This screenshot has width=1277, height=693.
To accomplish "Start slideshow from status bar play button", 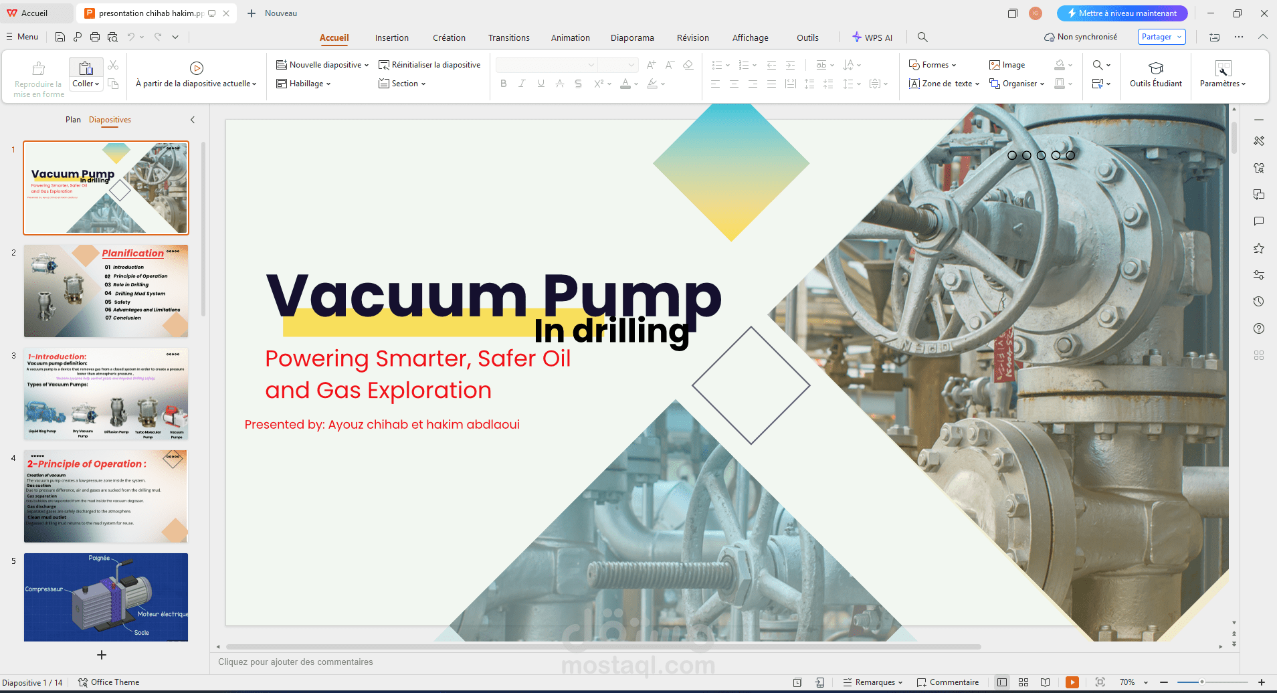I will tap(1072, 682).
